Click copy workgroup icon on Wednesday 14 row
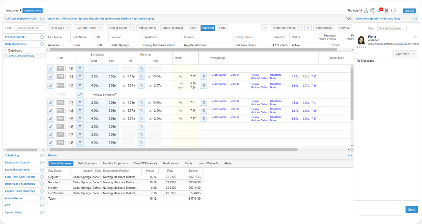 [x=203, y=111]
